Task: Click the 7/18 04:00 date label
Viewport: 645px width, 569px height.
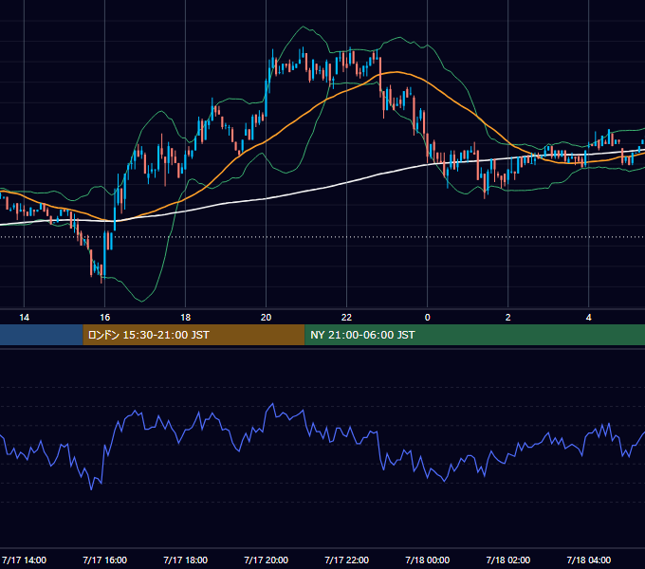Action: coord(589,560)
